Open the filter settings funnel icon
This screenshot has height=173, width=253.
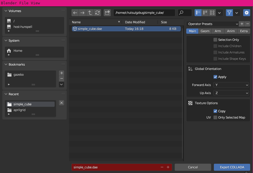(x=229, y=13)
